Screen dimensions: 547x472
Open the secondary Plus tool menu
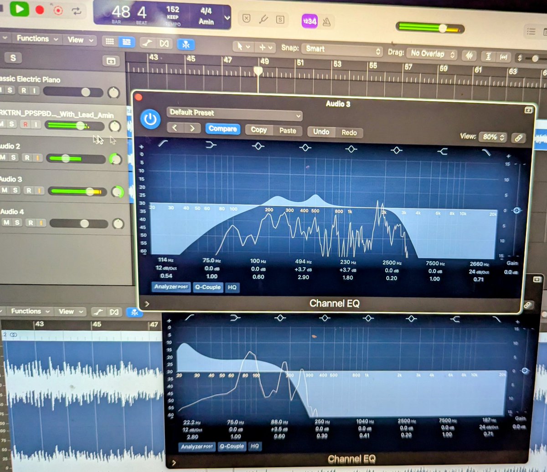[x=266, y=47]
